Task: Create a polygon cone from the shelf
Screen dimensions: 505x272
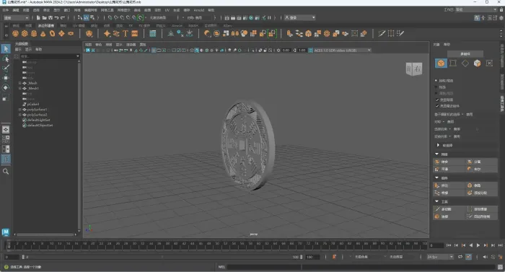Action: [x=43, y=33]
